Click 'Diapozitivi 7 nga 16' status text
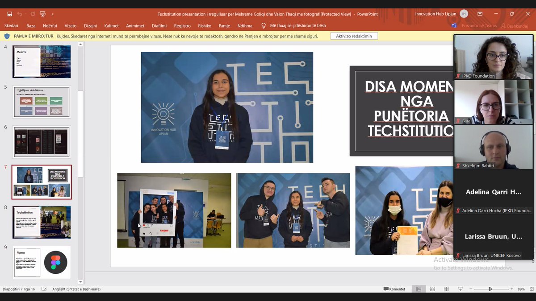536x301 pixels. [x=19, y=289]
